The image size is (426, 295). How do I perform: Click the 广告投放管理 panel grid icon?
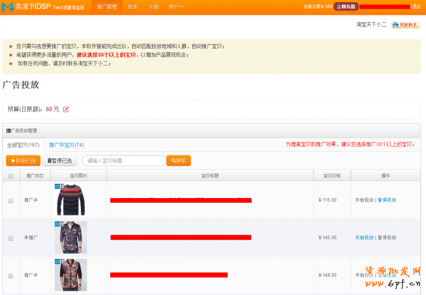(x=9, y=130)
